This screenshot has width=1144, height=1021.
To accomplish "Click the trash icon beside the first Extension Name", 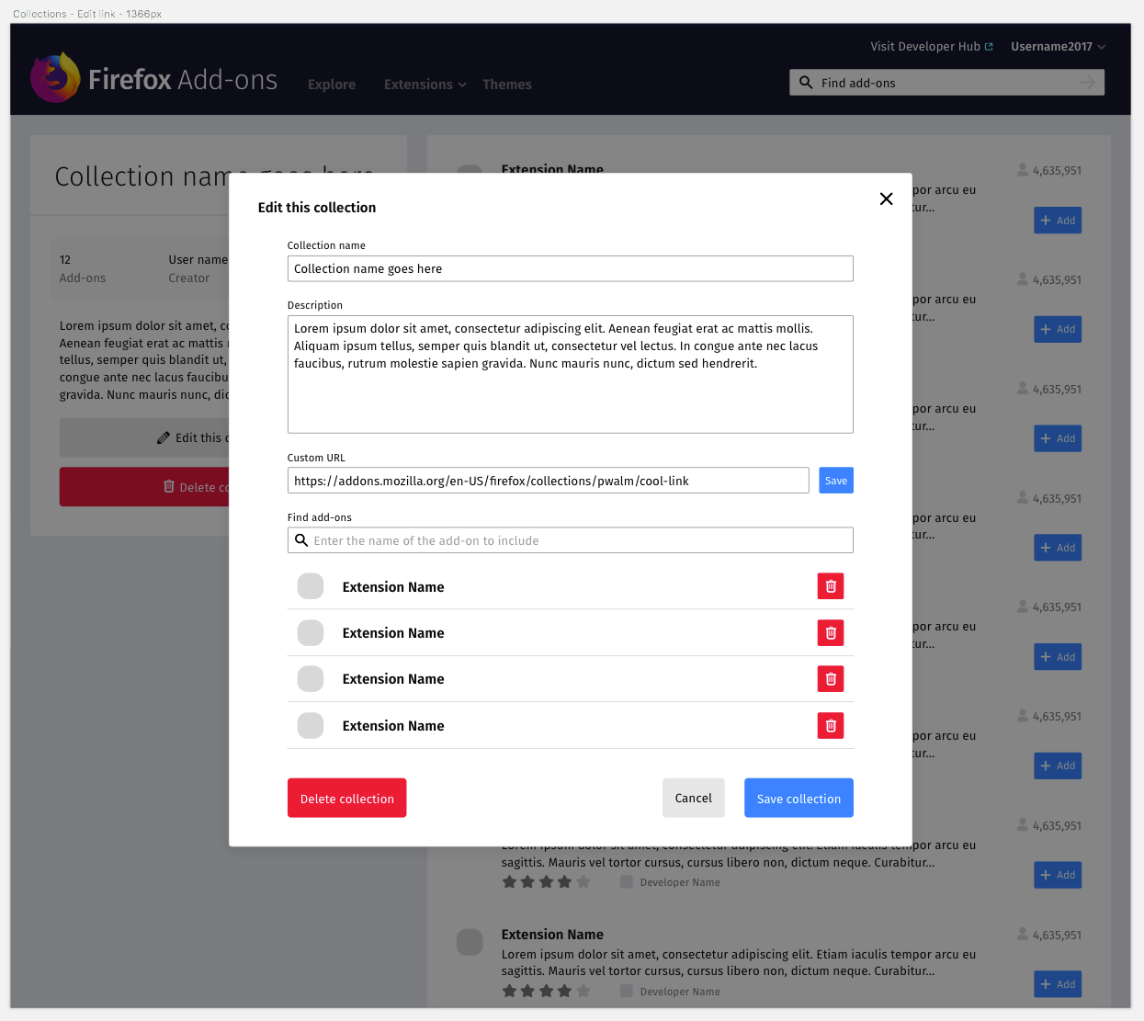I will coord(830,585).
